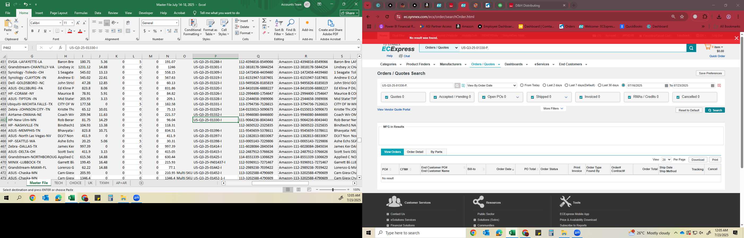Open the View By:Order Date dropdown
744x238 pixels.
pos(492,86)
